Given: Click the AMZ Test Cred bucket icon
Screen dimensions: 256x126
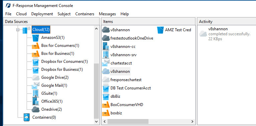Looking at the screenshot, I should pyautogui.click(x=160, y=30).
